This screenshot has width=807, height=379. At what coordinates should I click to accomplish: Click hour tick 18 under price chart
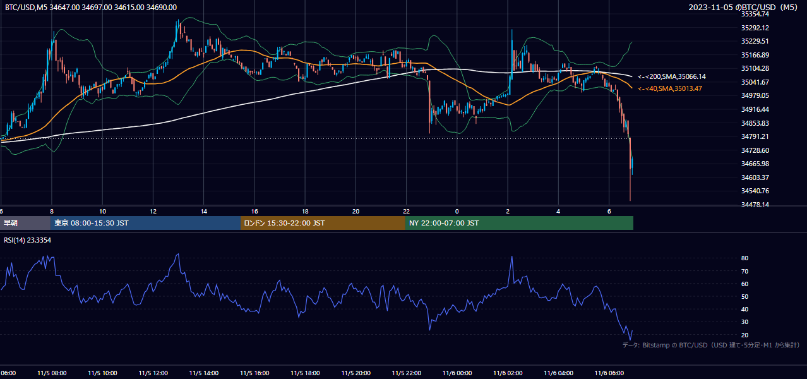305,211
